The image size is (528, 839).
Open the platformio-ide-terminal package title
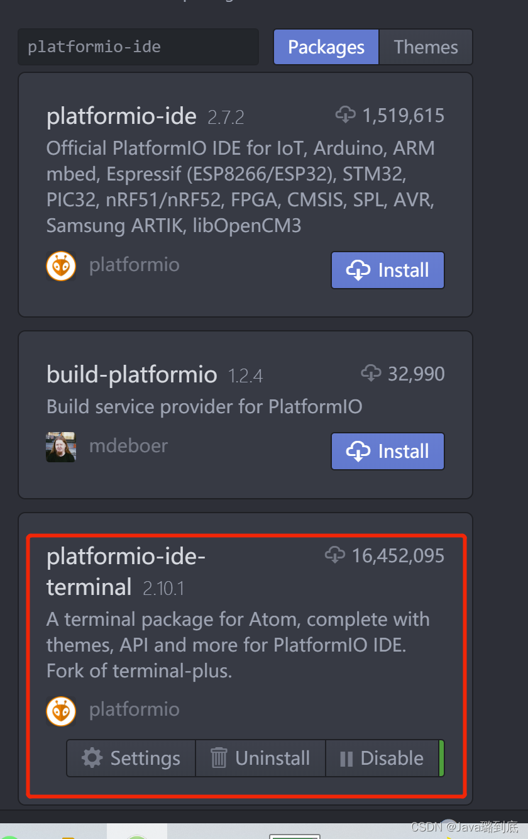[x=126, y=571]
